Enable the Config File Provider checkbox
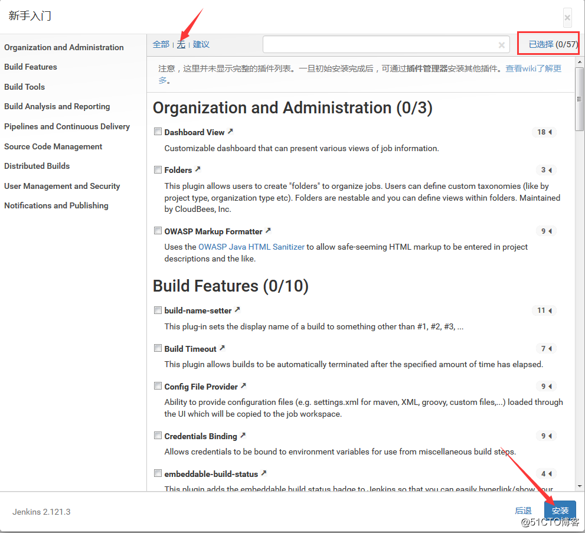Image resolution: width=585 pixels, height=533 pixels. click(x=158, y=386)
